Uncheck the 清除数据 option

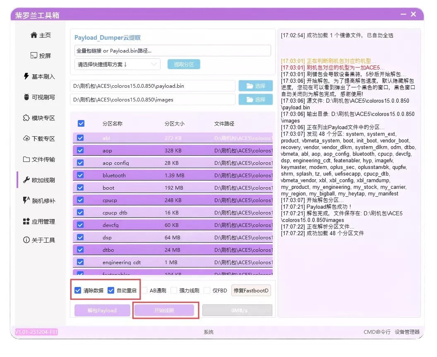tap(78, 290)
